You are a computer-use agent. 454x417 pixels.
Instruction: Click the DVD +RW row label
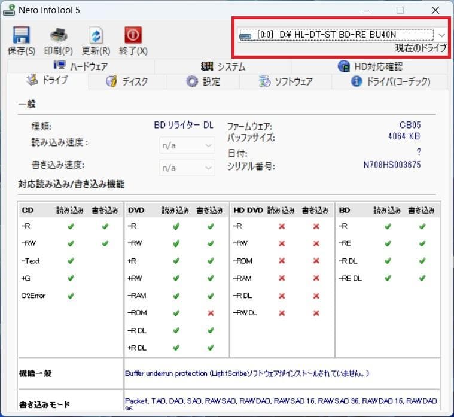(135, 278)
